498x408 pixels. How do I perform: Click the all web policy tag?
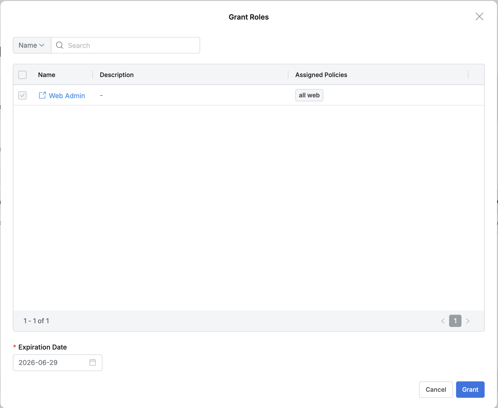pyautogui.click(x=309, y=95)
